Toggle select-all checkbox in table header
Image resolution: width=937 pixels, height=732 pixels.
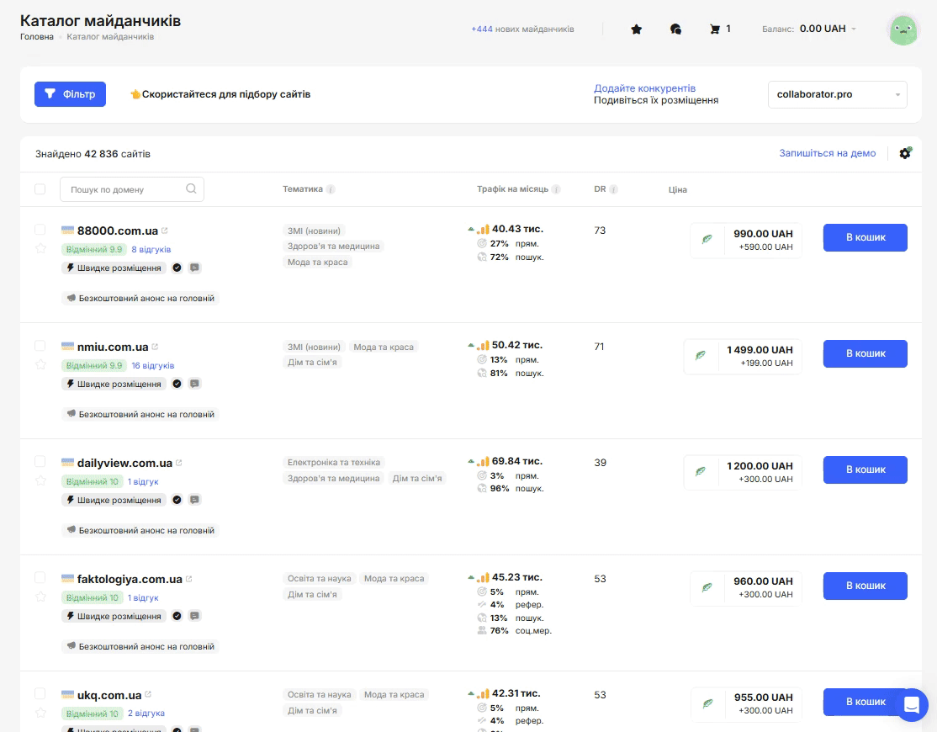(40, 189)
